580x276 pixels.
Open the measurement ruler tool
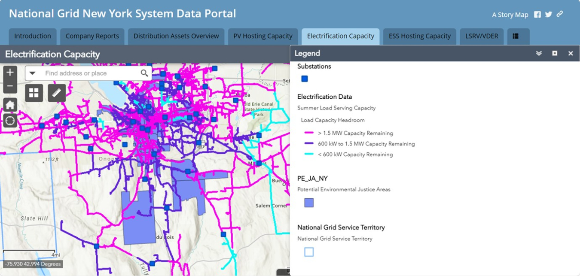point(57,93)
